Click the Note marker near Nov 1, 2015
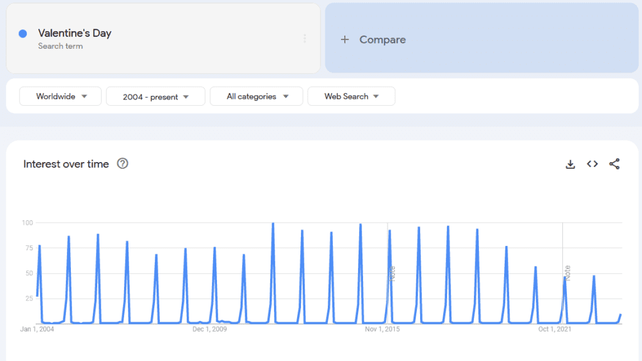 [392, 273]
